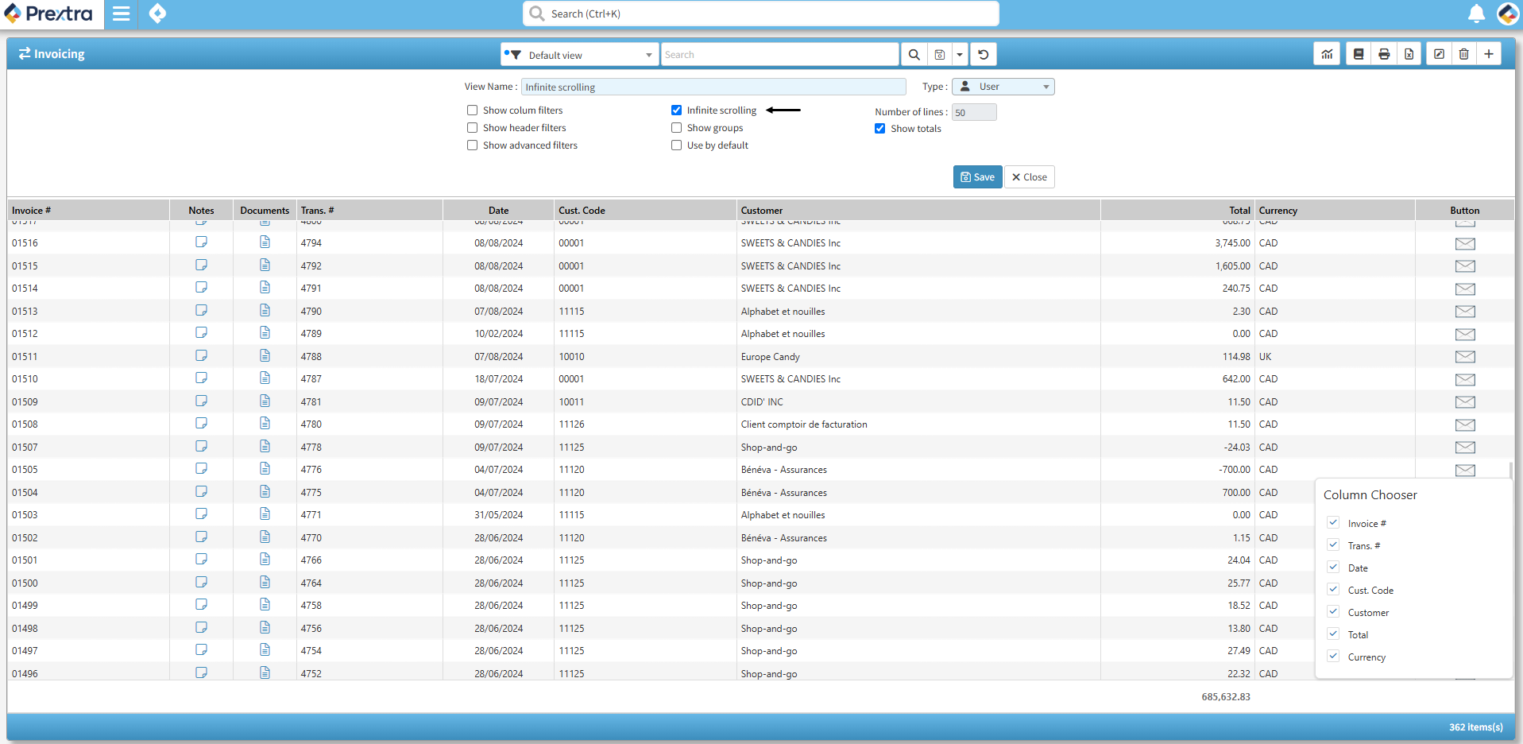Open the Default view dropdown
Screen dimensions: 1523x744
pos(579,55)
